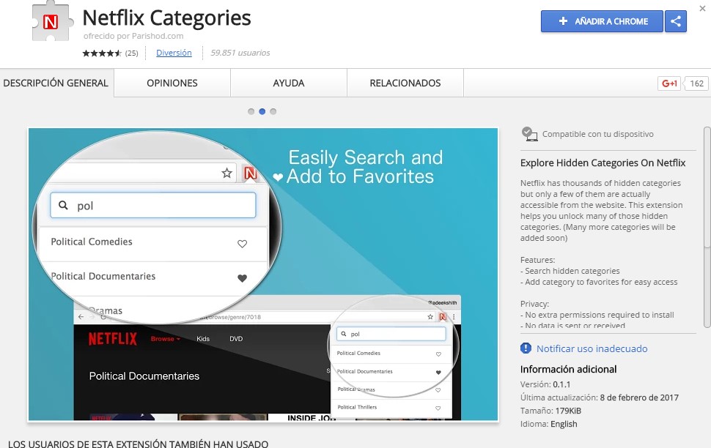
Task: Select the third carousel dot
Action: pyautogui.click(x=273, y=112)
